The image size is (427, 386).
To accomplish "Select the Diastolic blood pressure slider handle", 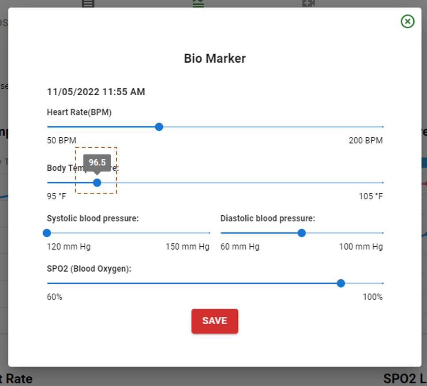I will point(301,233).
